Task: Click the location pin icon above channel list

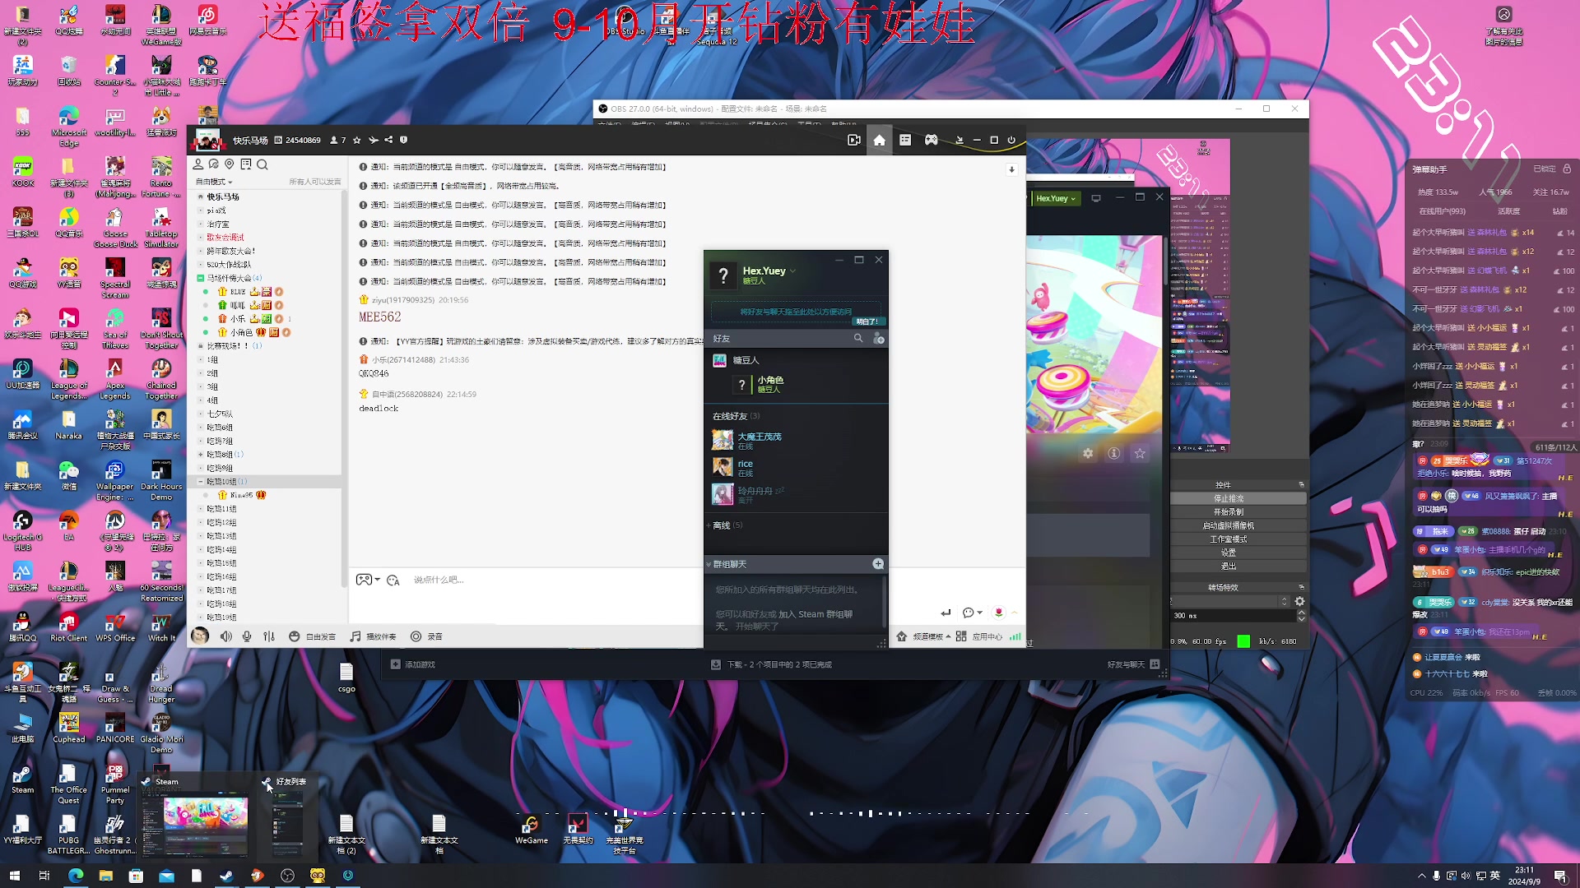Action: pyautogui.click(x=230, y=164)
